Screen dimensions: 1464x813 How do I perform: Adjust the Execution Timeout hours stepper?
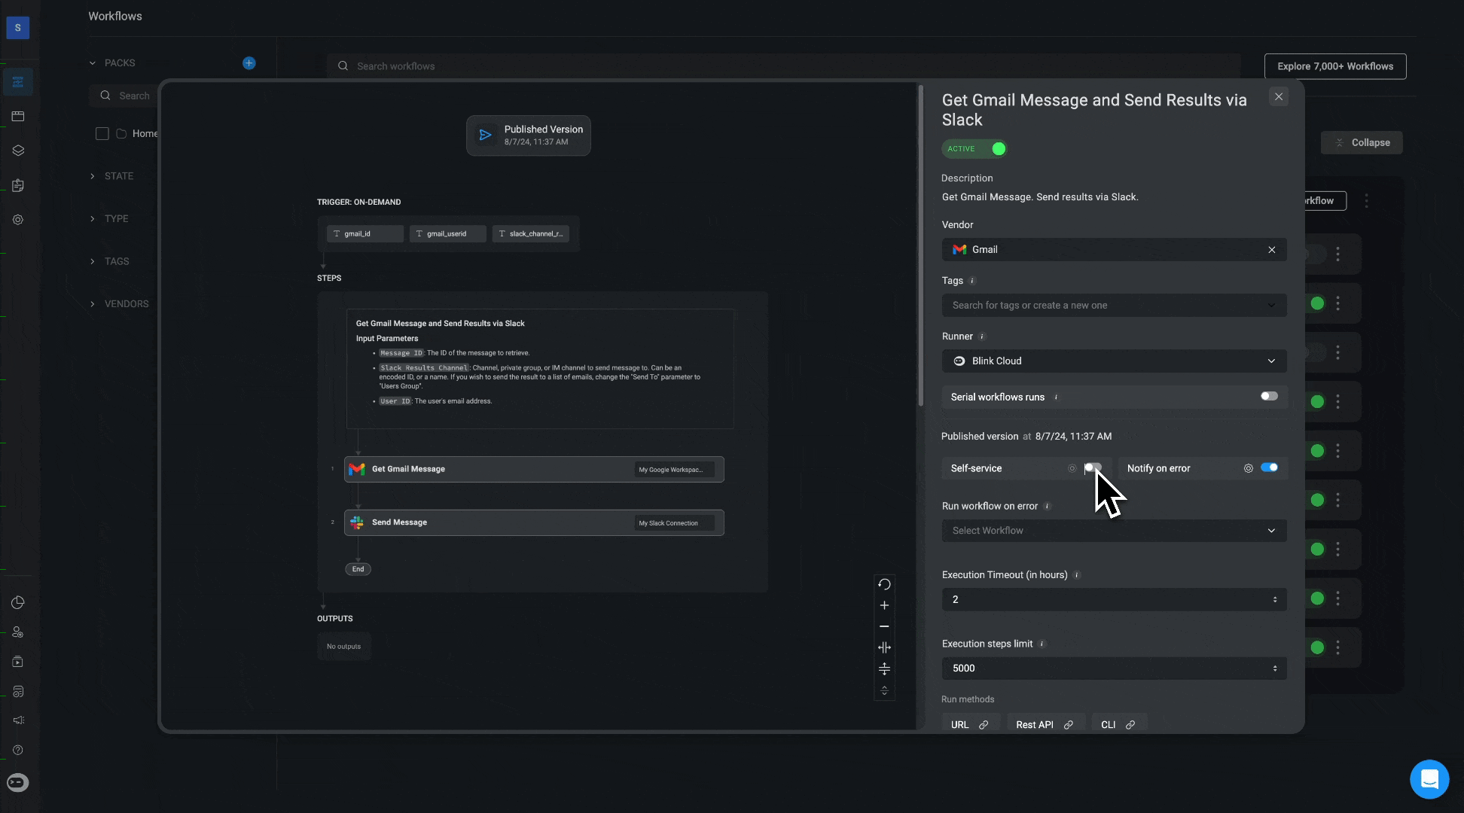1274,600
